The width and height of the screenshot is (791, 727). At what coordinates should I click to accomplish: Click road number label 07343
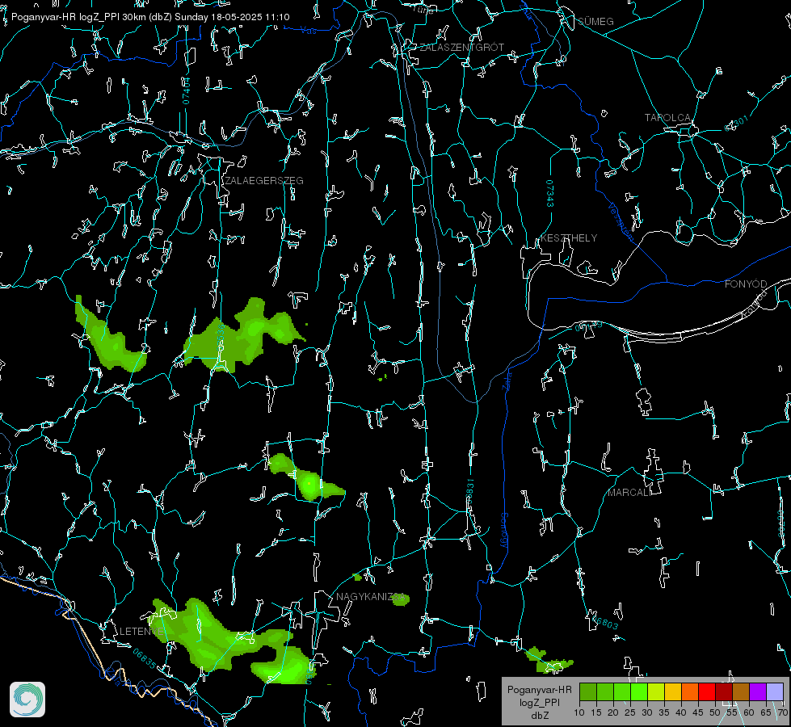[x=549, y=193]
